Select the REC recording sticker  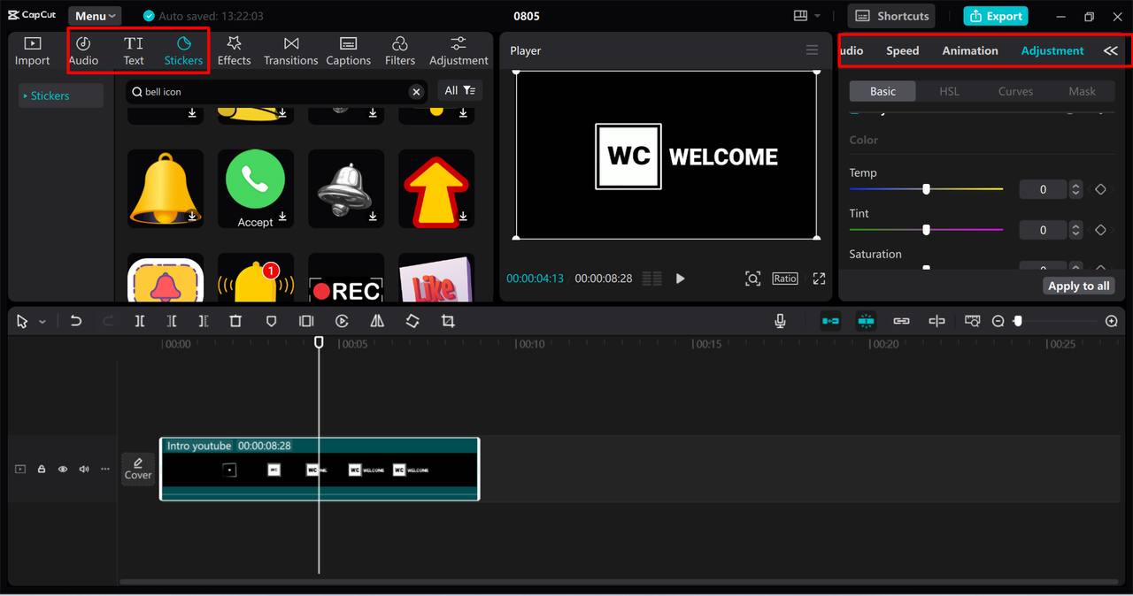[346, 278]
